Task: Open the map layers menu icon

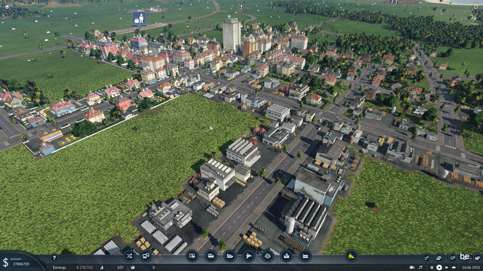Action: [x=7, y=7]
